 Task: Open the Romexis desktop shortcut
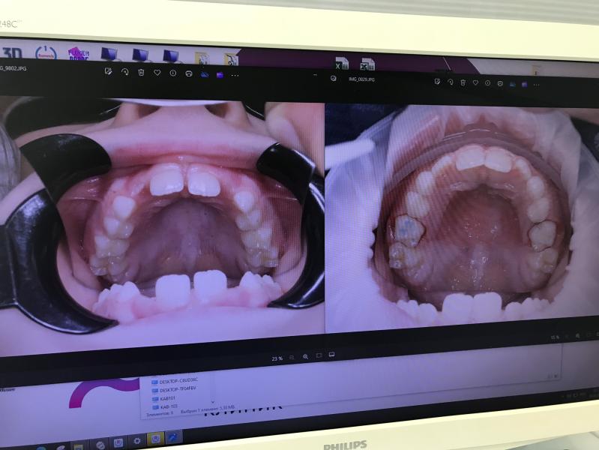[x=46, y=53]
